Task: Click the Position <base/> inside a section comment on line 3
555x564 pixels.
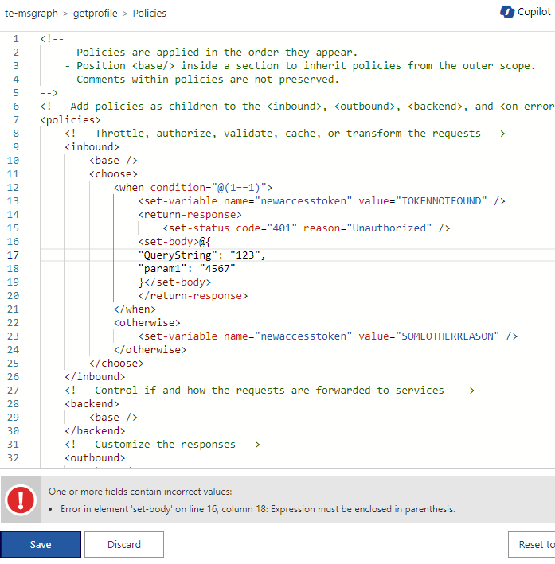Action: coord(300,66)
